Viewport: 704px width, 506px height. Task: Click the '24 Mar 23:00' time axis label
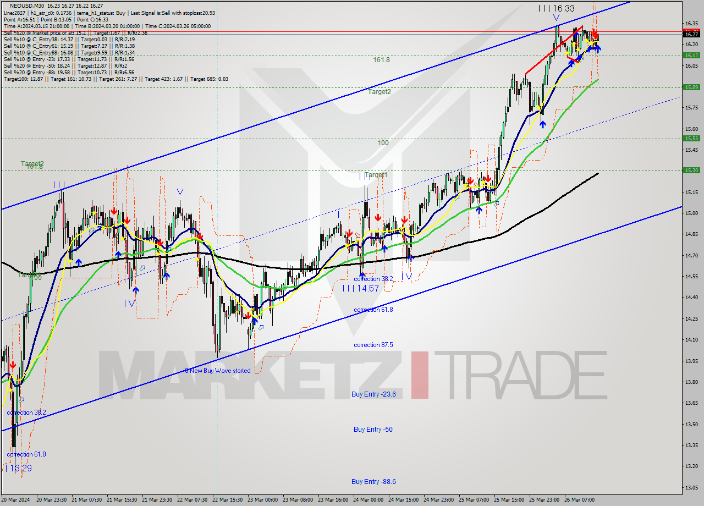pos(438,499)
